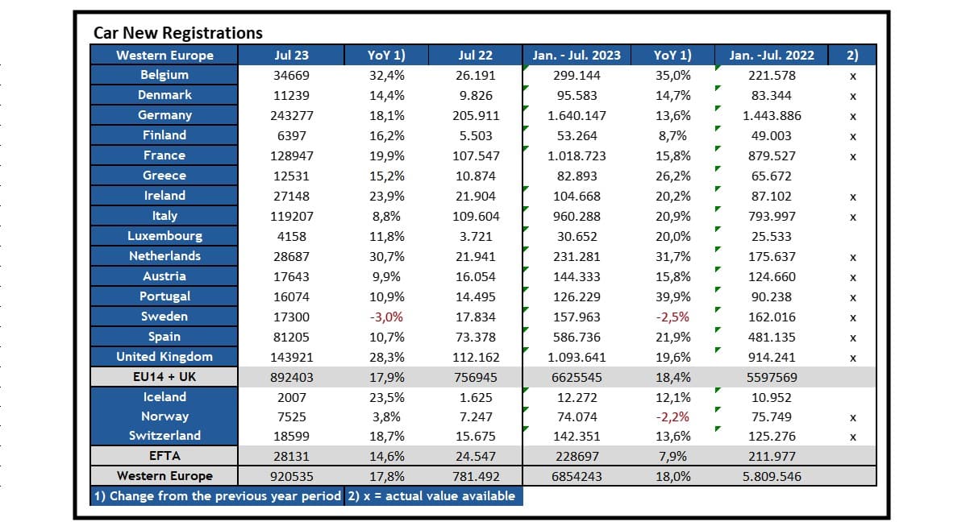Image resolution: width=970 pixels, height=526 pixels.
Task: Click the United Kingdom value 1.093.641
Action: 577,358
